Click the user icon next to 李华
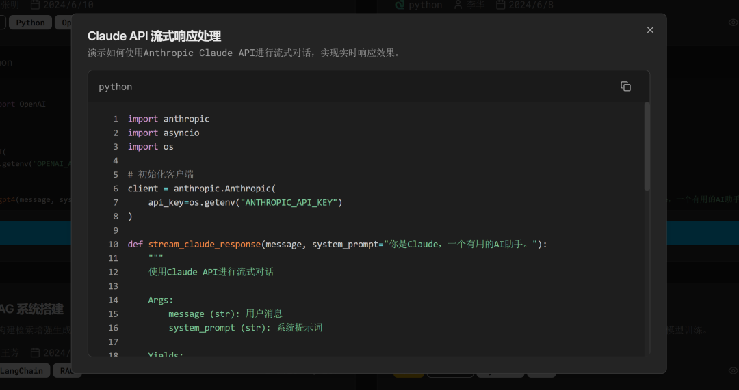The width and height of the screenshot is (739, 390). point(458,5)
